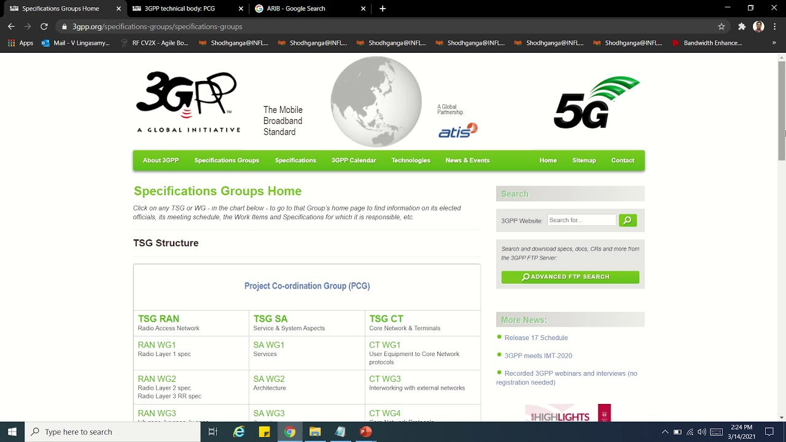Screen dimensions: 786x442
Task: Click the atis partner logo
Action: (x=457, y=130)
